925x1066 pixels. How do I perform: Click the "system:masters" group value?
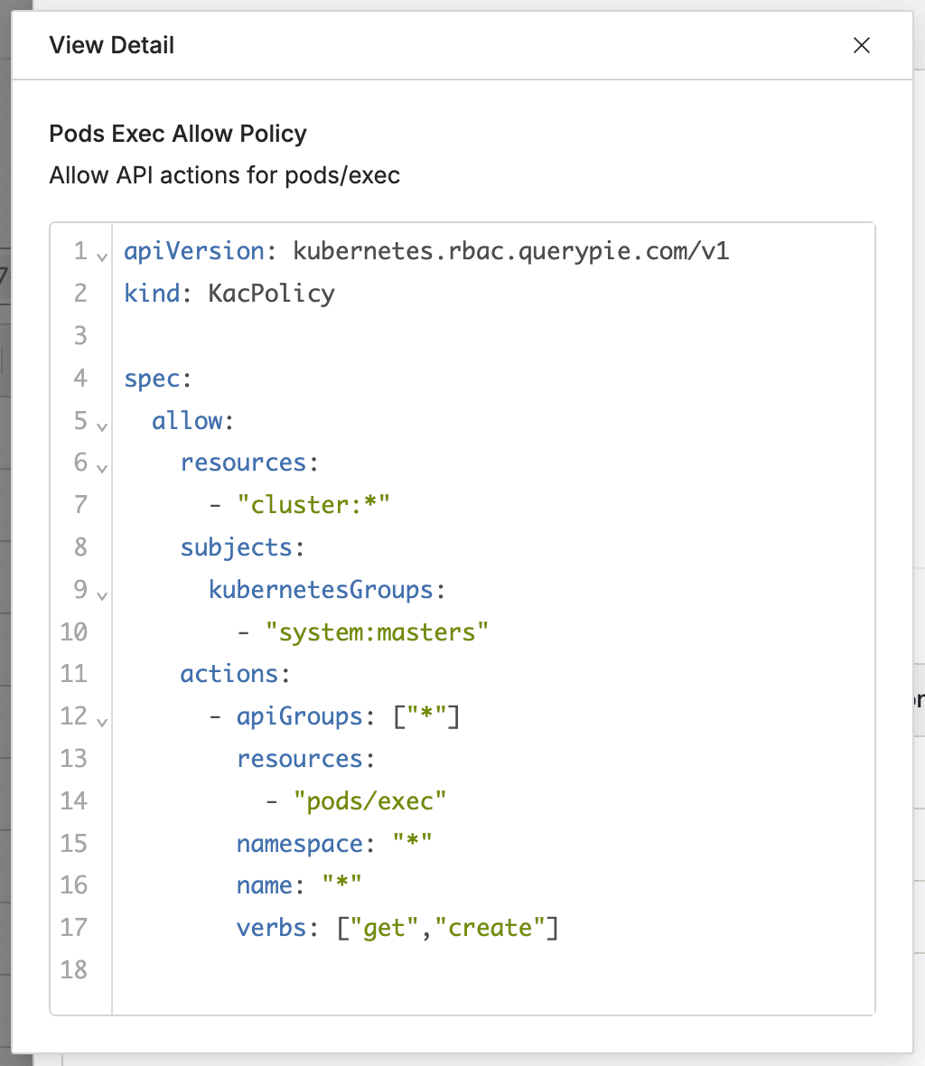coord(377,631)
